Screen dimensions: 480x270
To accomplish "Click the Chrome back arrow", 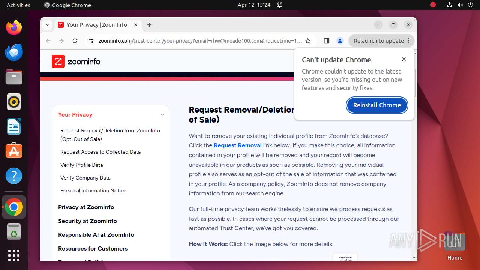I will (48, 41).
